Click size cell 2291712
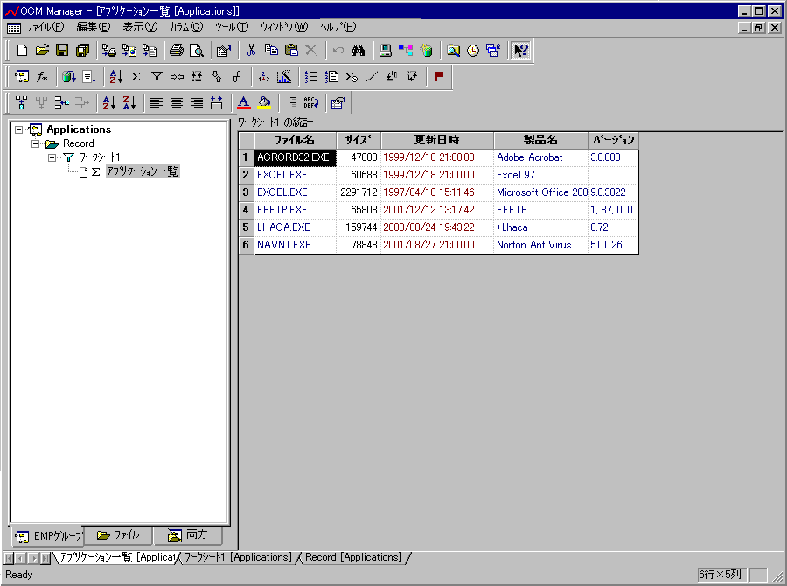The height and width of the screenshot is (586, 787). [x=359, y=192]
